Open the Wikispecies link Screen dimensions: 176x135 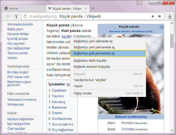click(x=16, y=105)
